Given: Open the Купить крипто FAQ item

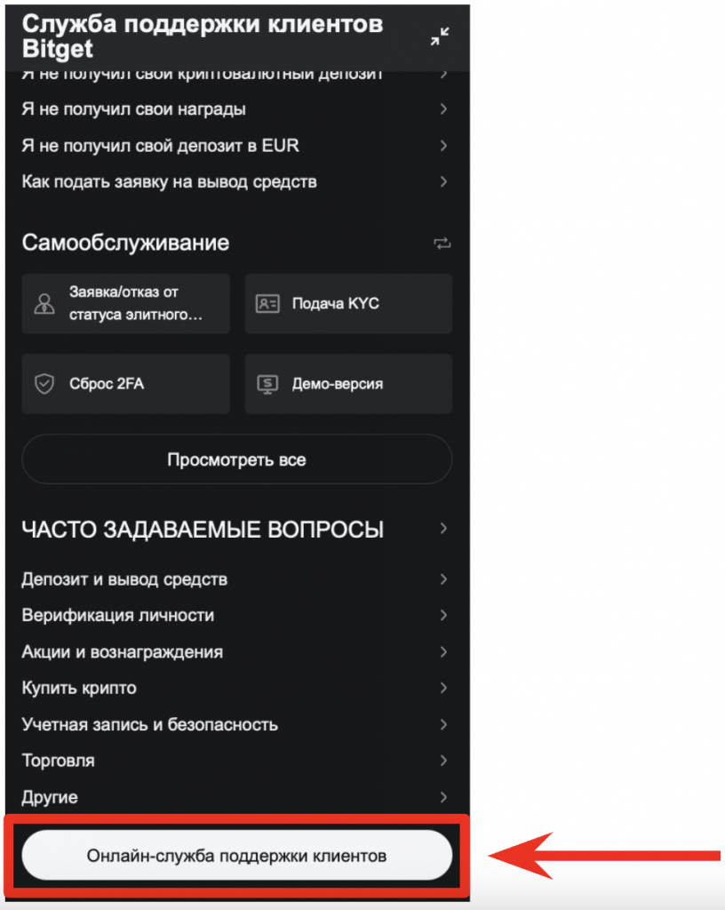Looking at the screenshot, I should click(x=236, y=688).
